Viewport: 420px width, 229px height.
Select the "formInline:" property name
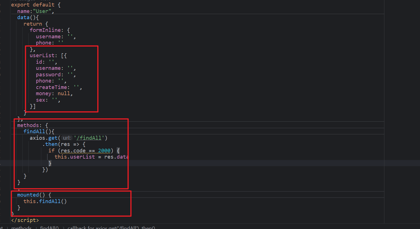point(47,30)
